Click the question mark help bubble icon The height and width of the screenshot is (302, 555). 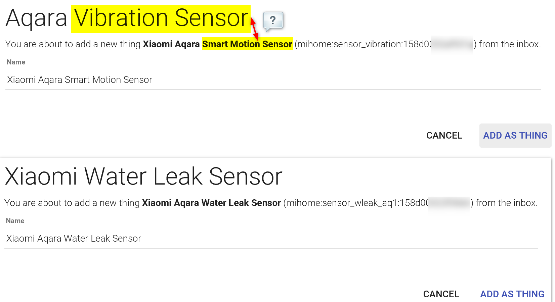coord(273,21)
